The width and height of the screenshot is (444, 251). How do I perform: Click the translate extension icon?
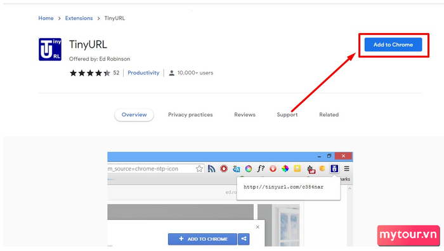[236, 169]
